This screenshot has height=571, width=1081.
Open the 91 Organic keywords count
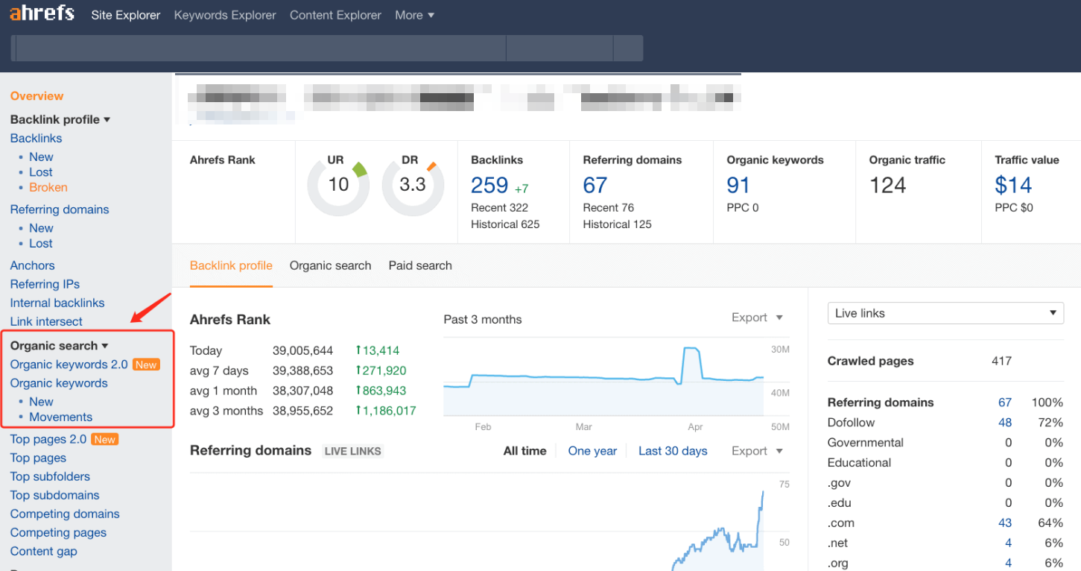tap(738, 185)
